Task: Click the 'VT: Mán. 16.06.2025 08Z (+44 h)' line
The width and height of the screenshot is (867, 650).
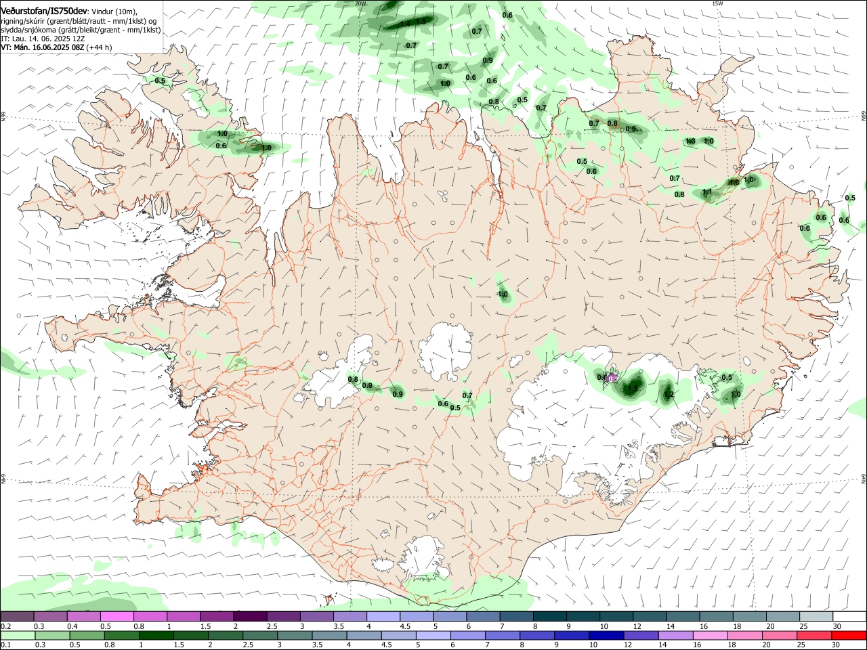Action: (56, 47)
